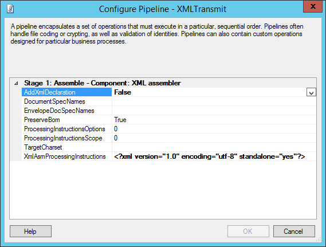The height and width of the screenshot is (247, 326).
Task: Click the True value of PreserveBom
Action: (x=120, y=120)
